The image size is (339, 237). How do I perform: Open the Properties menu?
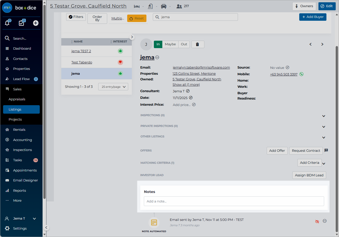22,69
